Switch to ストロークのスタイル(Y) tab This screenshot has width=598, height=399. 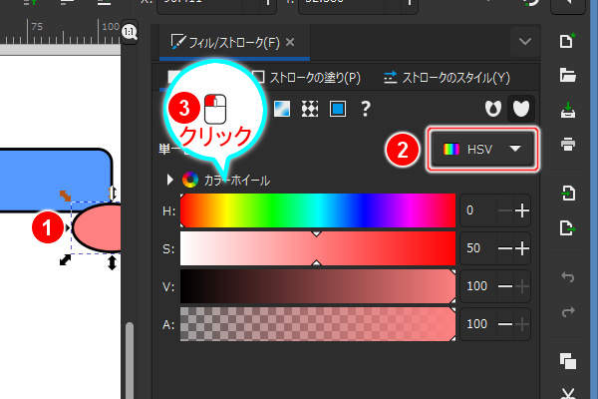(447, 78)
